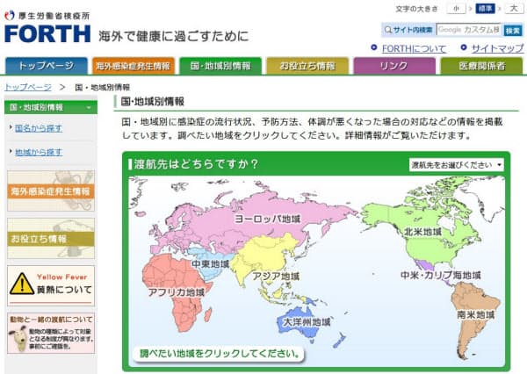Screen dimensions: 527x374
Task: Click the 海外感染症発生情報 sidebar banner
Action: pos(50,191)
